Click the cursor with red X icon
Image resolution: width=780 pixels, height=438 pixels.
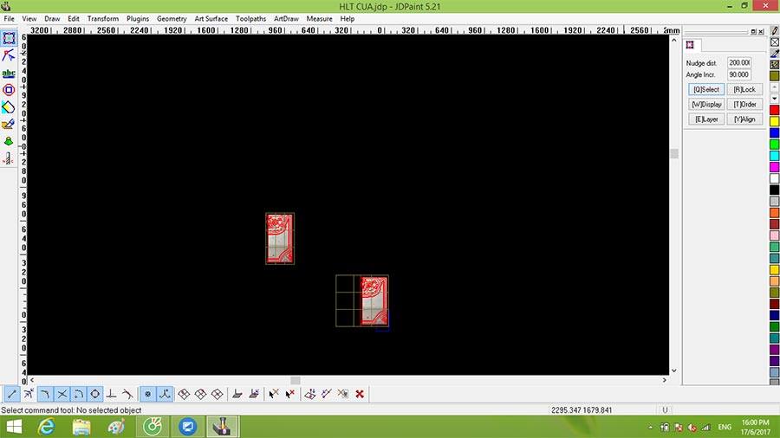290,395
